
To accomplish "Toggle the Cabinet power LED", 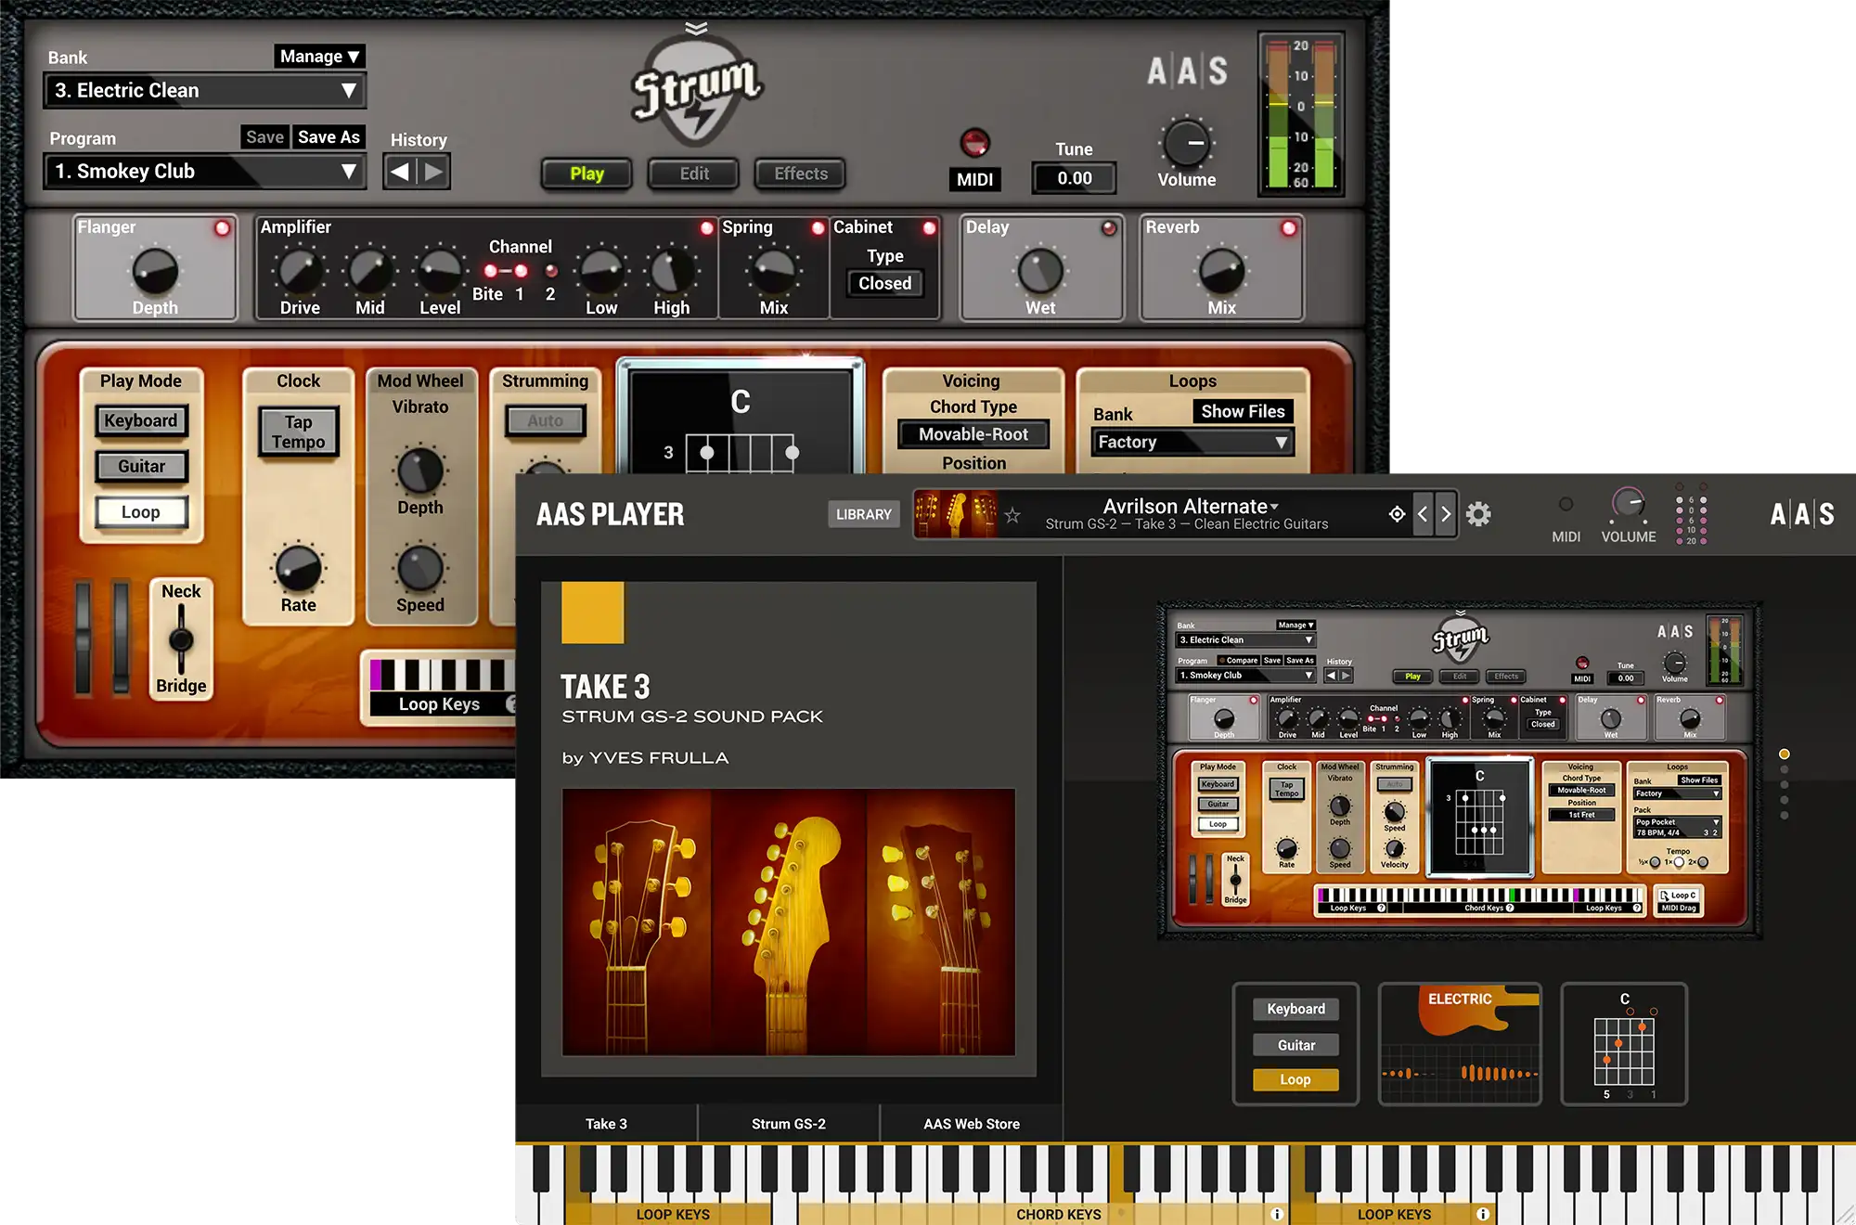I will click(x=929, y=227).
